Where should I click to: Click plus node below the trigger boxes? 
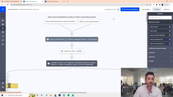(x=72, y=33)
